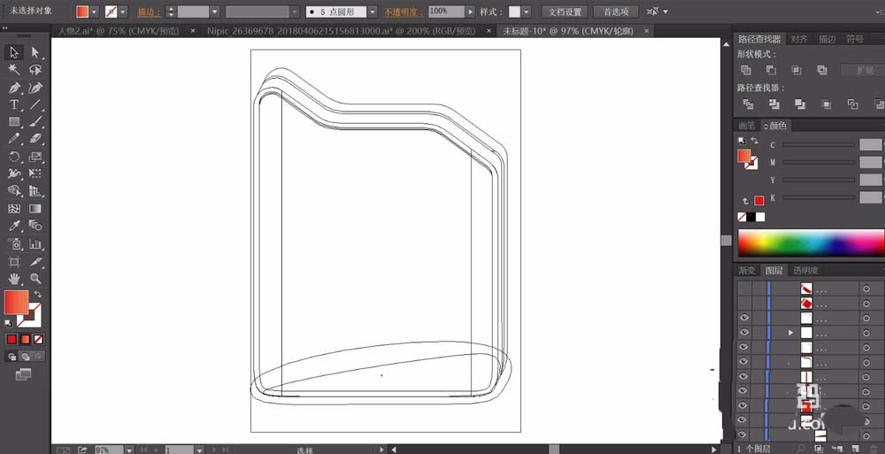Select the Free Transform tool
The height and width of the screenshot is (454, 885).
pyautogui.click(x=35, y=174)
